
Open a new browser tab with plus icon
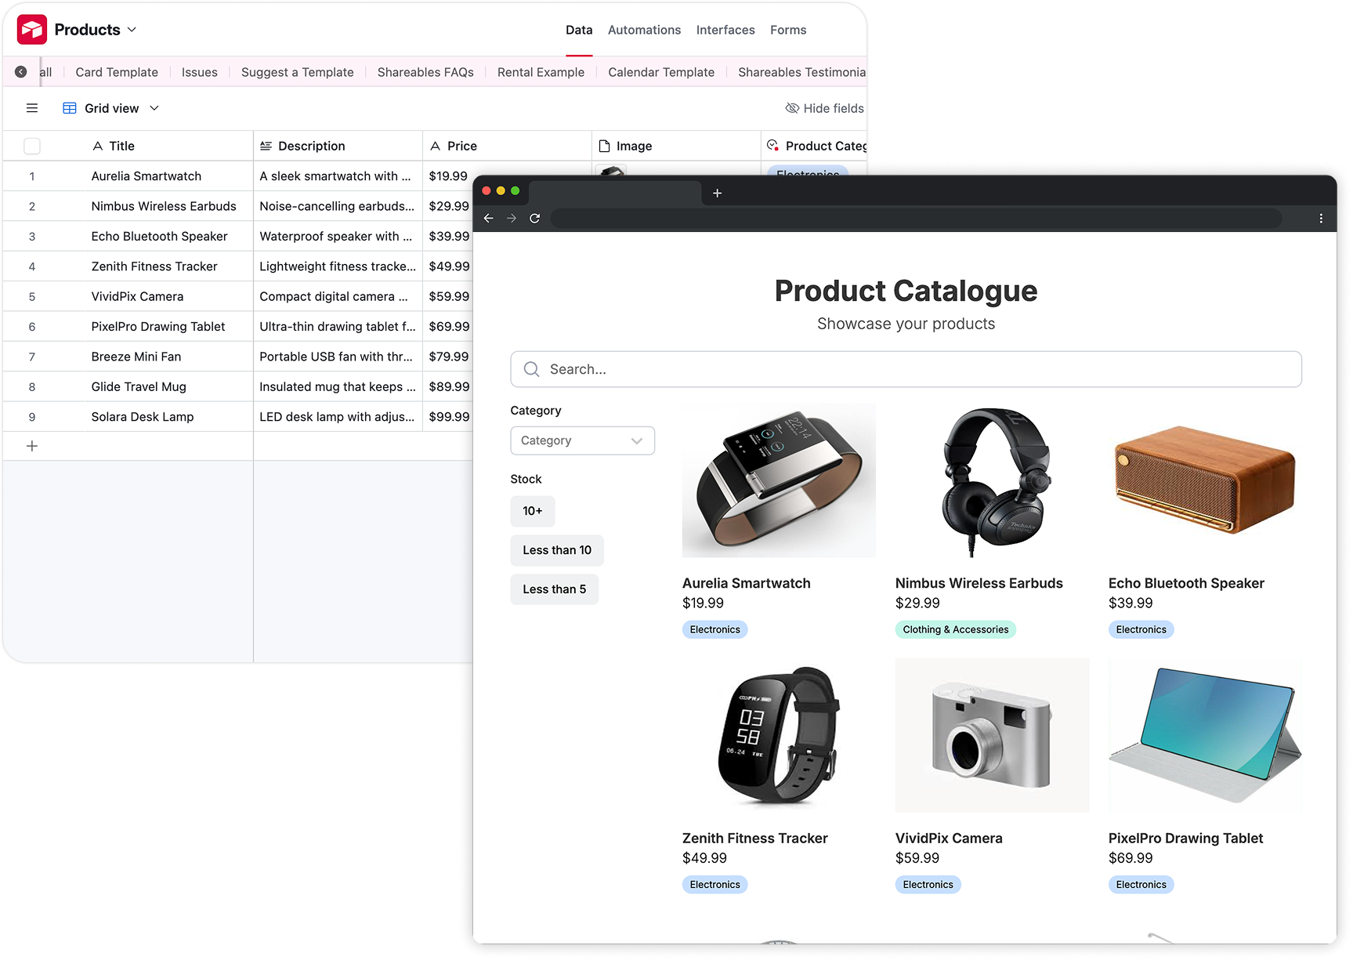(x=717, y=193)
